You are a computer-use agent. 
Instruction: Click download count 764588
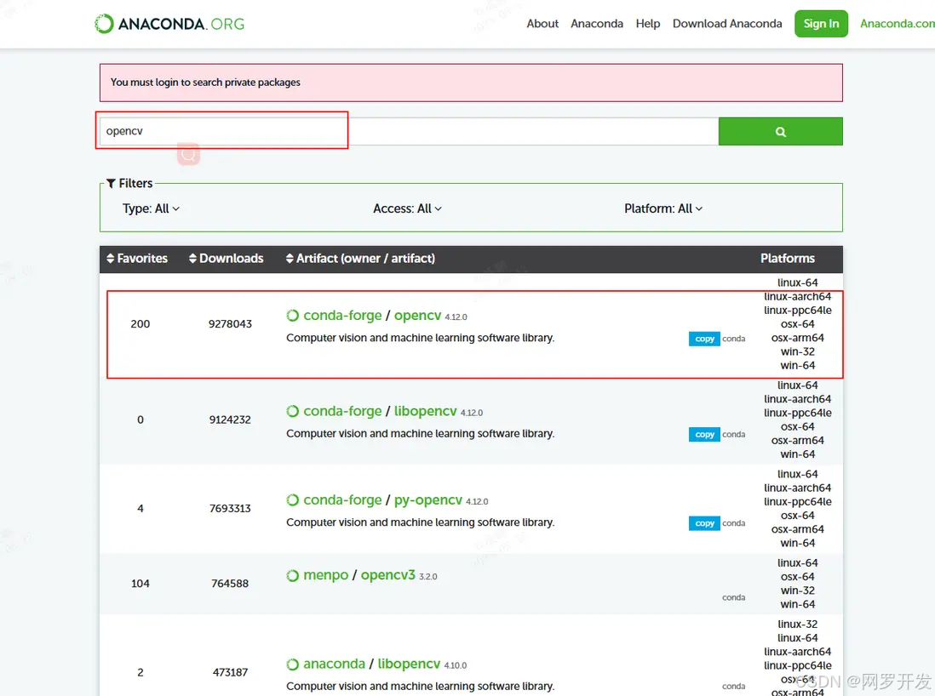tap(230, 584)
